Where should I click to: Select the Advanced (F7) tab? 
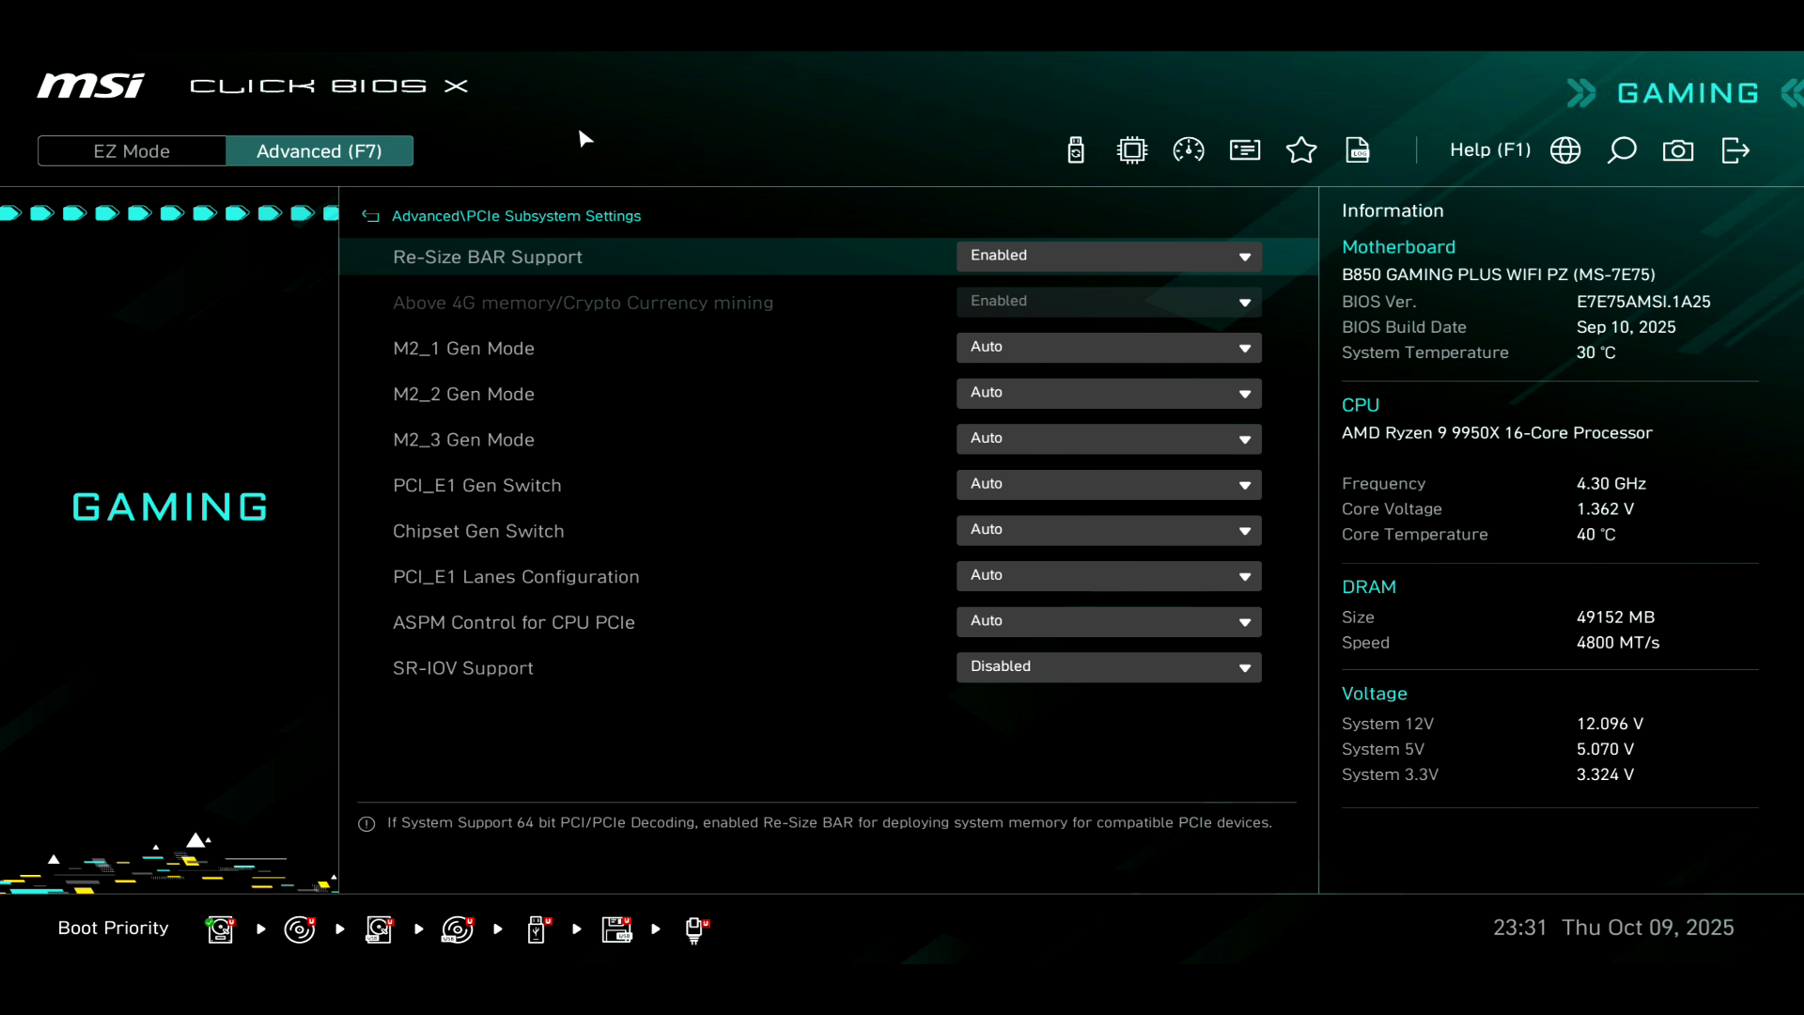[x=319, y=151]
